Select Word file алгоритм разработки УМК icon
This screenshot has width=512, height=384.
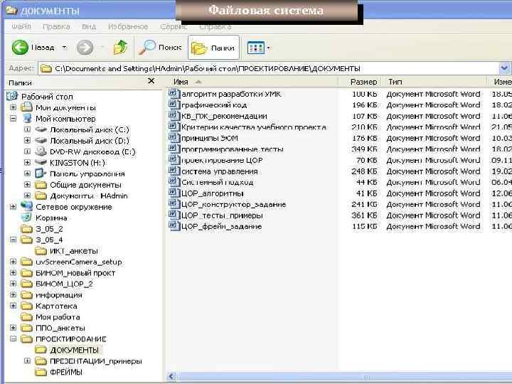174,94
